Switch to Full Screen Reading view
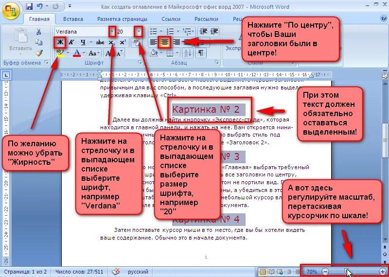389x277 pixels. tap(271, 272)
